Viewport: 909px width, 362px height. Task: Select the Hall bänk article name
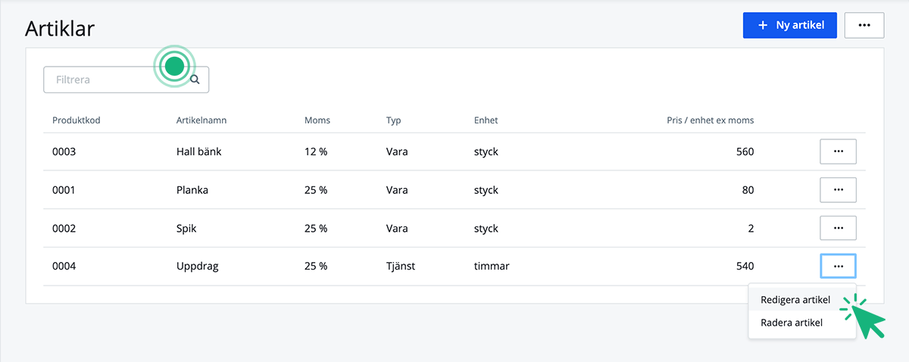[x=198, y=151]
